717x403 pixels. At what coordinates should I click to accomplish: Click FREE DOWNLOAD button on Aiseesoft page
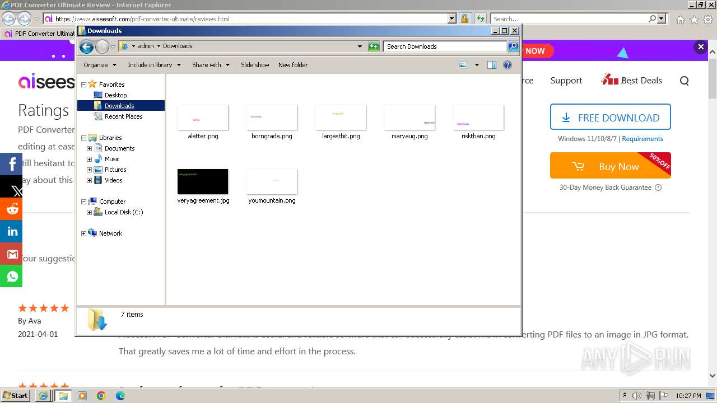tap(610, 117)
